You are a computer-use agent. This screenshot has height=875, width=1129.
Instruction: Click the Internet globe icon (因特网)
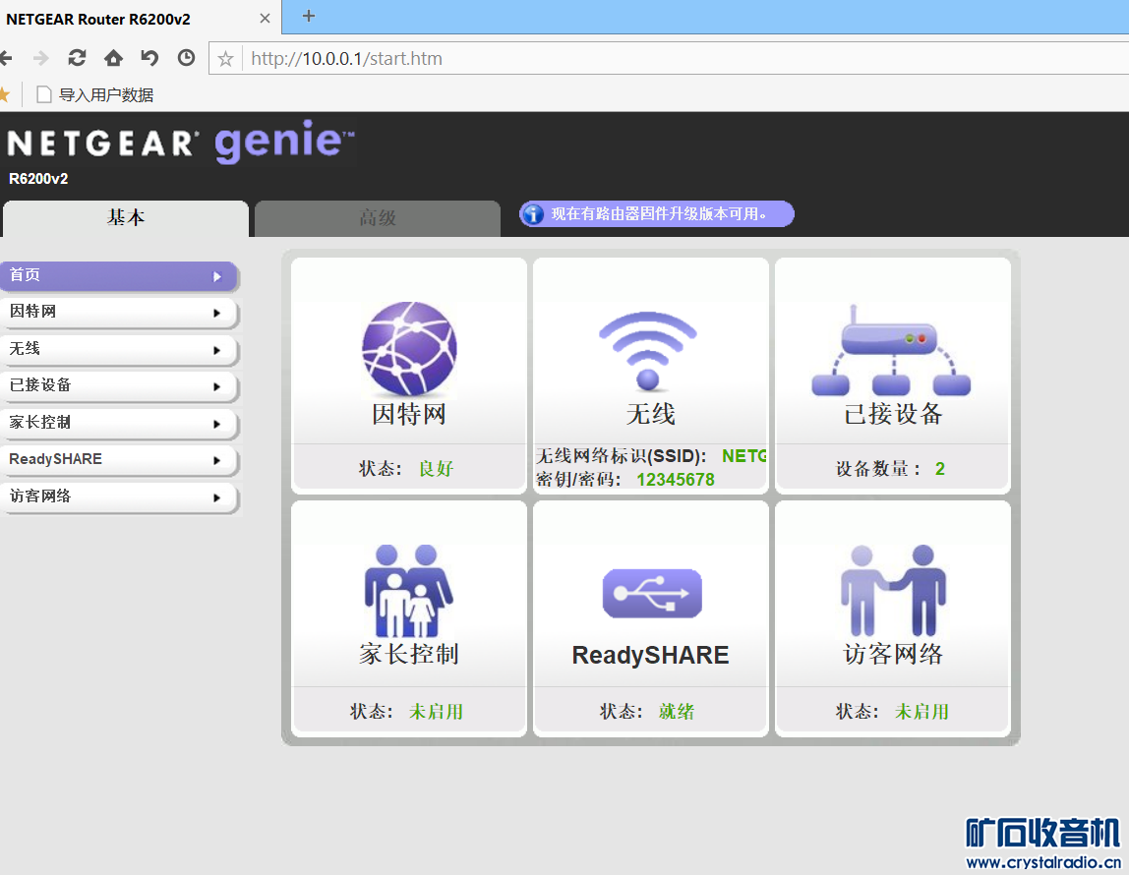[409, 349]
